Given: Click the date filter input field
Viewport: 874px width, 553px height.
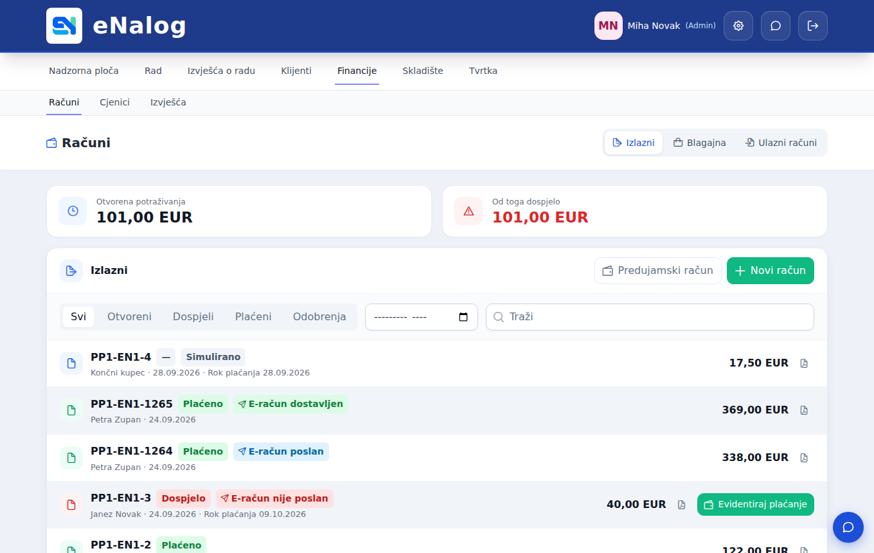Looking at the screenshot, I should (422, 317).
